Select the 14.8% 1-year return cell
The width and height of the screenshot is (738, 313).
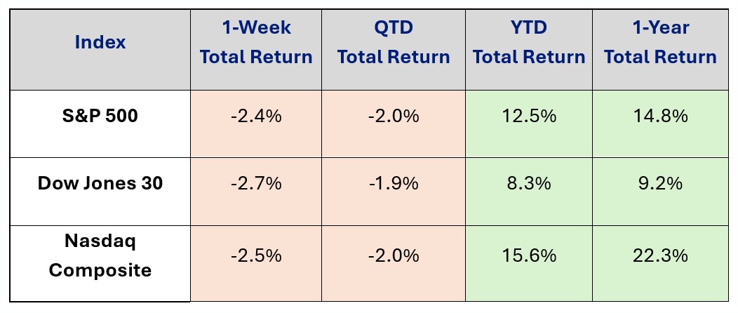660,115
